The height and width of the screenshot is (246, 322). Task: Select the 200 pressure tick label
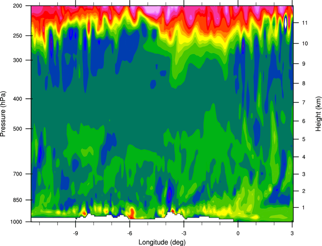(18, 6)
